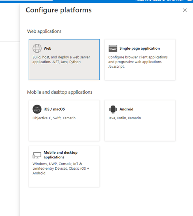This screenshot has height=216, width=193.
Task: Click the globe icon on Web card
Action: [37, 48]
